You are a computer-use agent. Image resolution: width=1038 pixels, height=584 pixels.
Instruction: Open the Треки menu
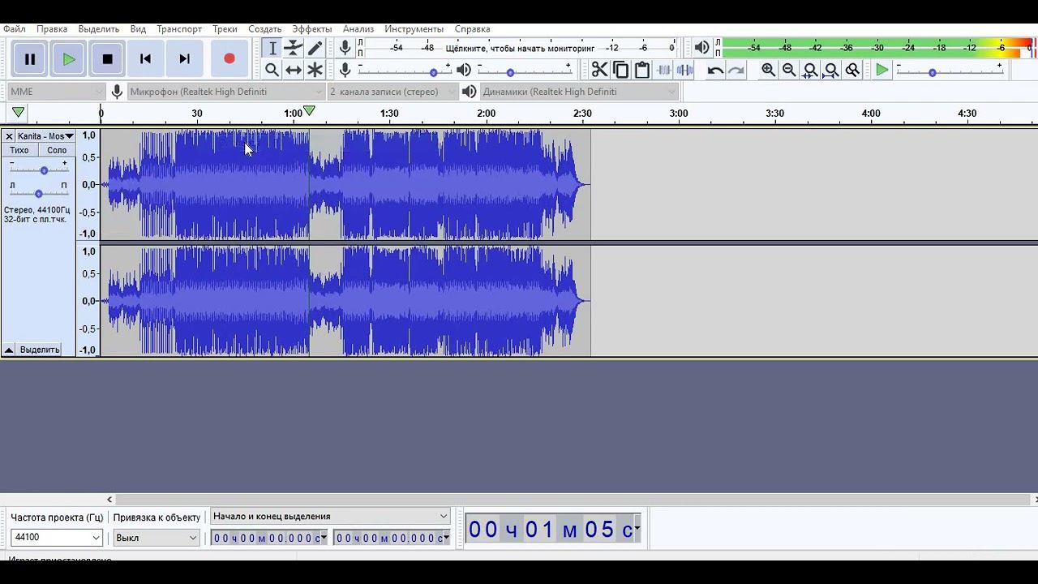[x=225, y=28]
